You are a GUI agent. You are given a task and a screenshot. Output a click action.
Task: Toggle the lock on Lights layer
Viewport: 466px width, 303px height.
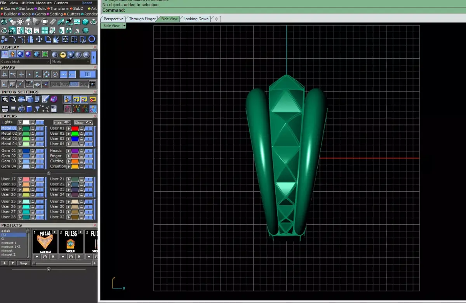tap(33, 122)
